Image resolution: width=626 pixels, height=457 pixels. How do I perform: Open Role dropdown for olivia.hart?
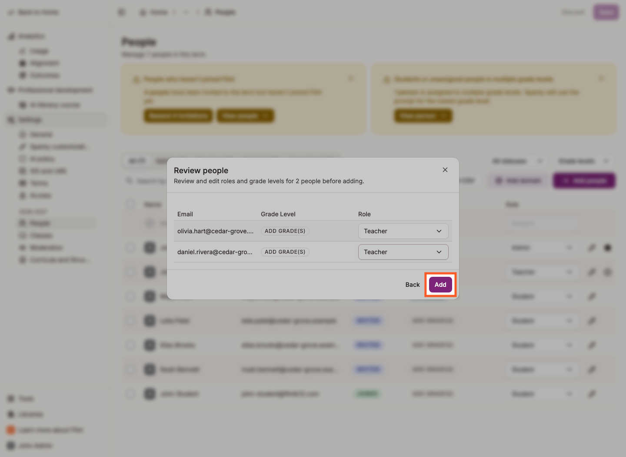tap(403, 231)
